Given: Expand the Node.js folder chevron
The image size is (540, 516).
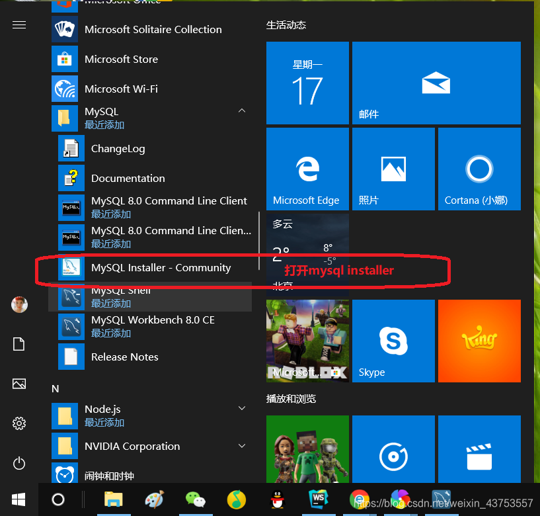Looking at the screenshot, I should [x=242, y=408].
